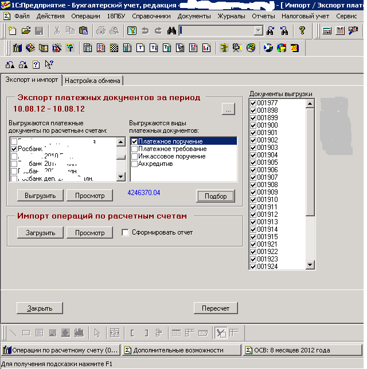Click the Подбор button
The image size is (367, 369).
pos(216,196)
